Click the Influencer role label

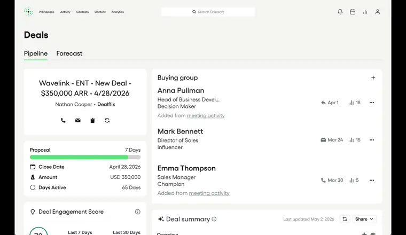click(x=170, y=147)
